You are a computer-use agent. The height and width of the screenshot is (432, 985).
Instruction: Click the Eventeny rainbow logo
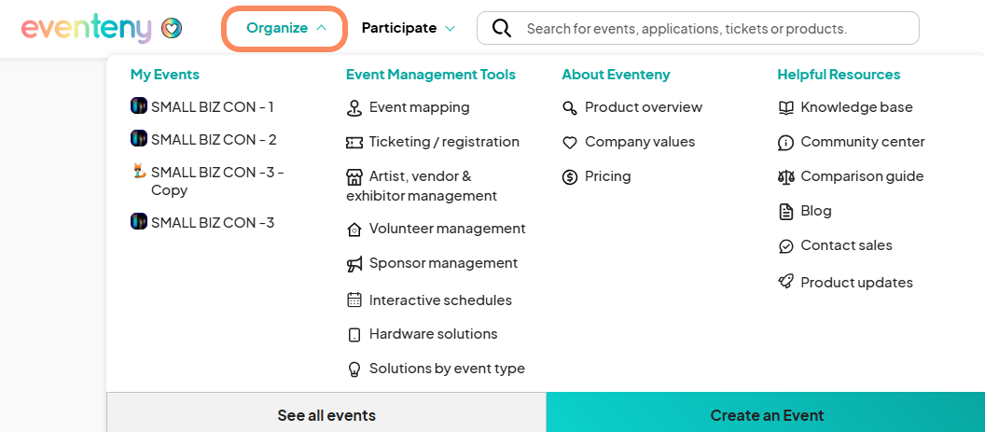coord(87,28)
